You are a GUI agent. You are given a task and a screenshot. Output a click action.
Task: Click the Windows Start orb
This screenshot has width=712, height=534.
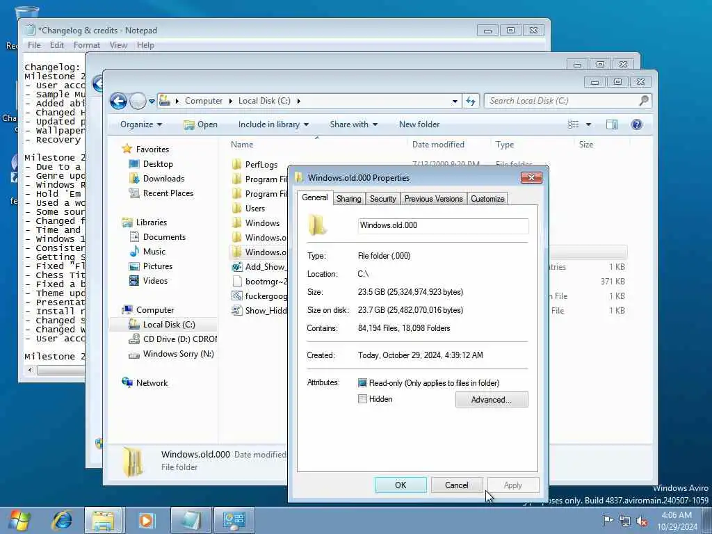pyautogui.click(x=19, y=520)
